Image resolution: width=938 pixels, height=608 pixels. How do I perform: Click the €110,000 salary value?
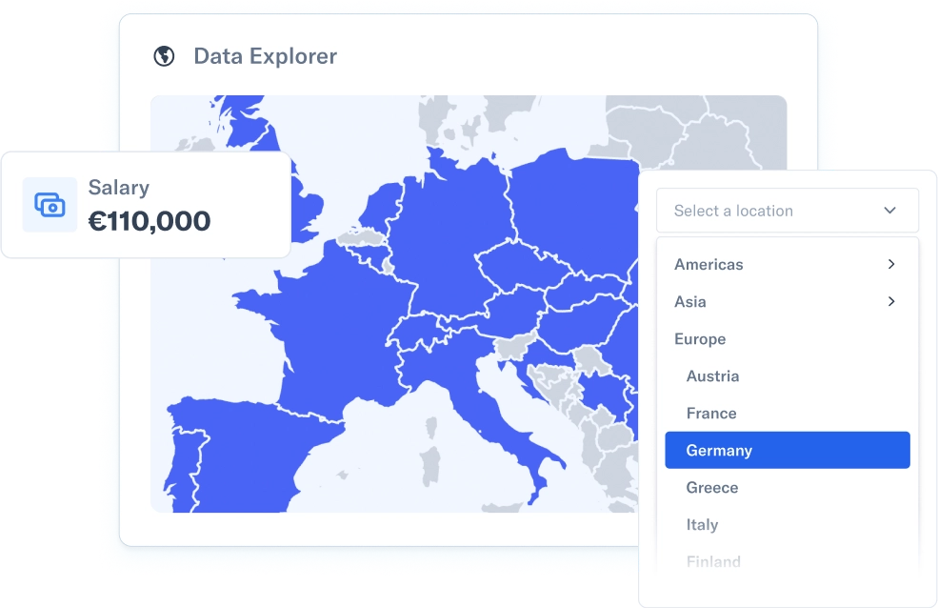(150, 221)
